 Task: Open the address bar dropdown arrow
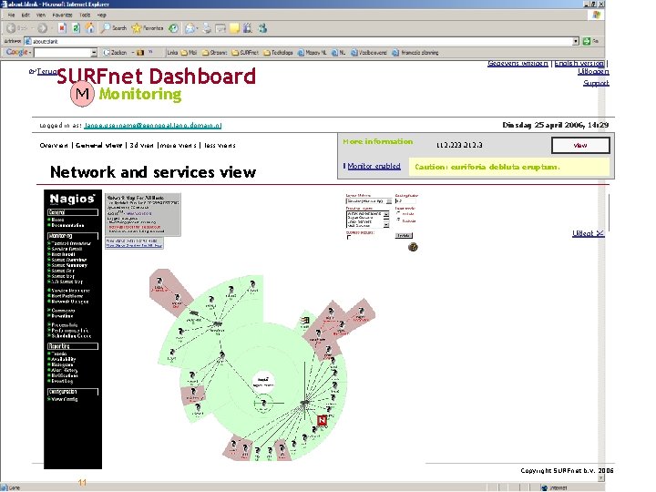click(x=576, y=41)
